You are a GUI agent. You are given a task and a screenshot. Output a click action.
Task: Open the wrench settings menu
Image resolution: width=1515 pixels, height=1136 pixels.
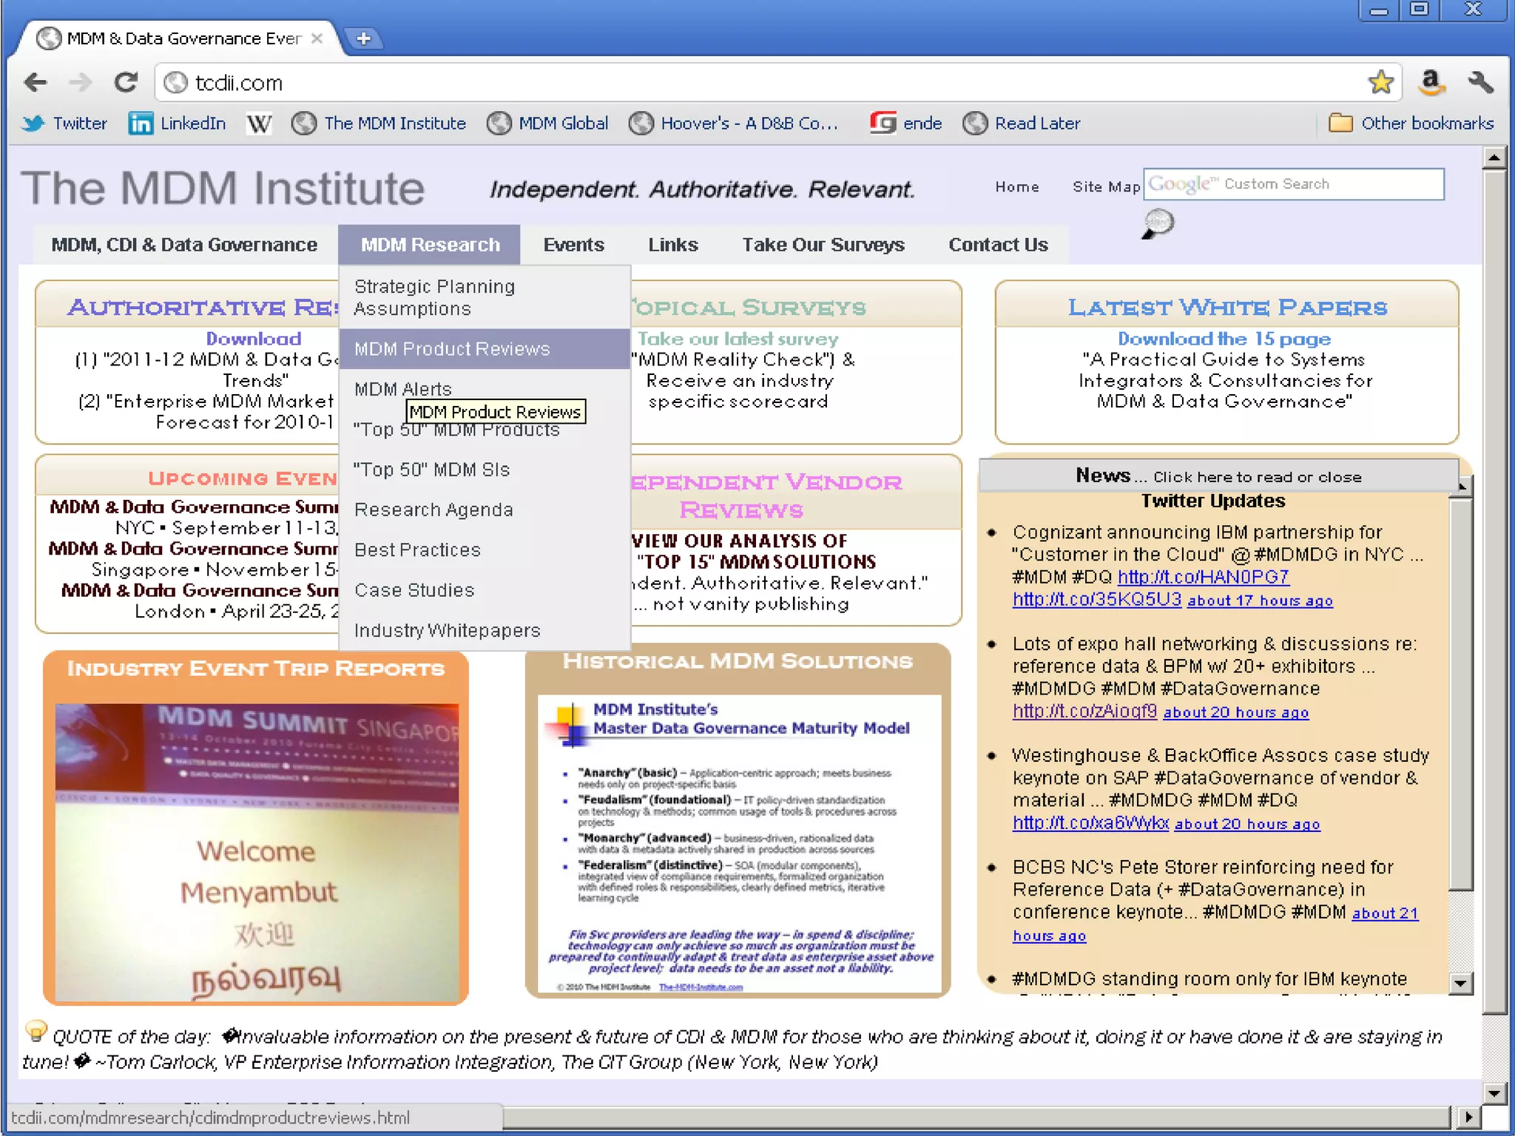1480,82
